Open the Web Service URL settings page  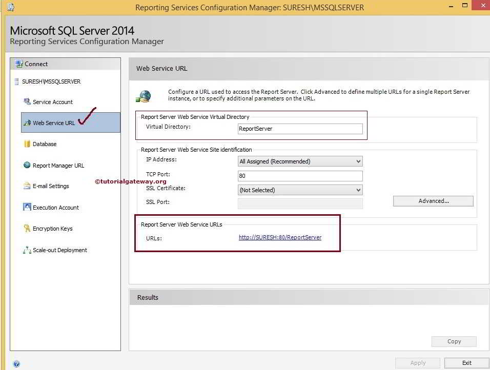tap(53, 122)
